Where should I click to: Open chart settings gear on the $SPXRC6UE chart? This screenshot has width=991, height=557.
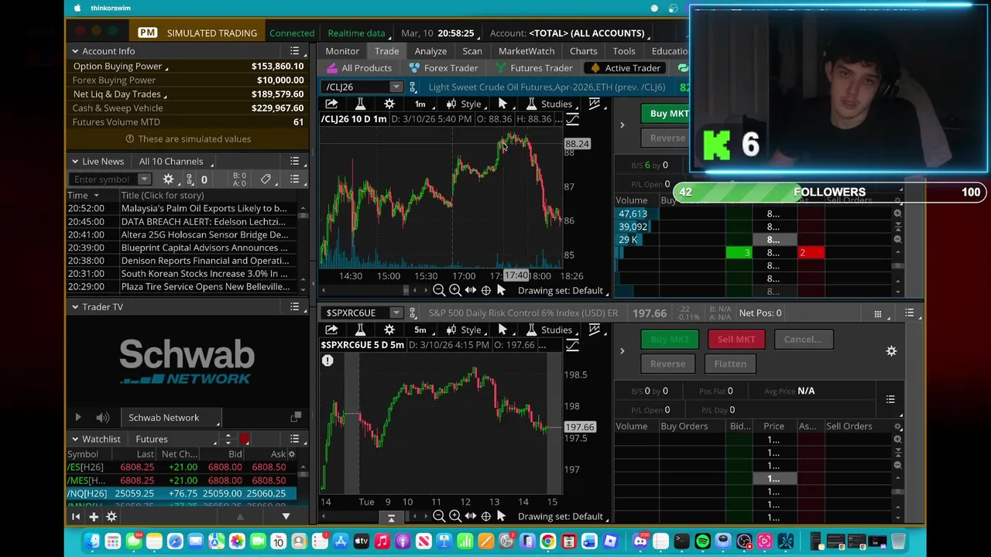tap(389, 330)
